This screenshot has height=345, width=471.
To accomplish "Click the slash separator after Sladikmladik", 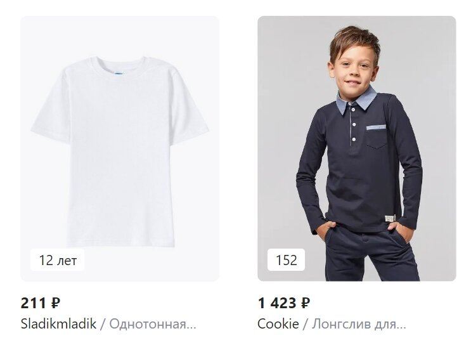I will pyautogui.click(x=103, y=324).
